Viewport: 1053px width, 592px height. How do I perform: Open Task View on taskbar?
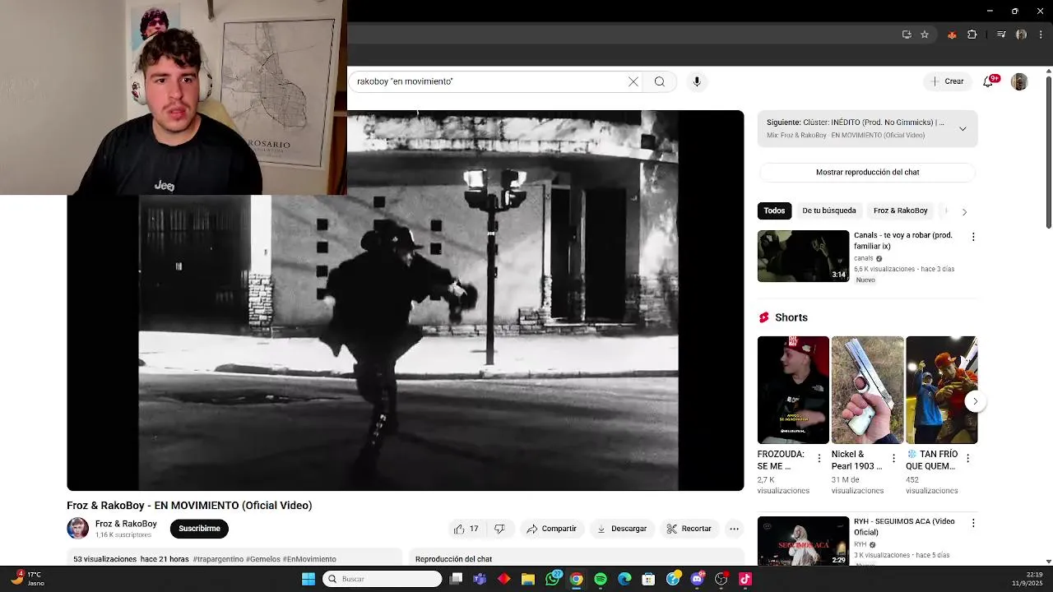(456, 579)
